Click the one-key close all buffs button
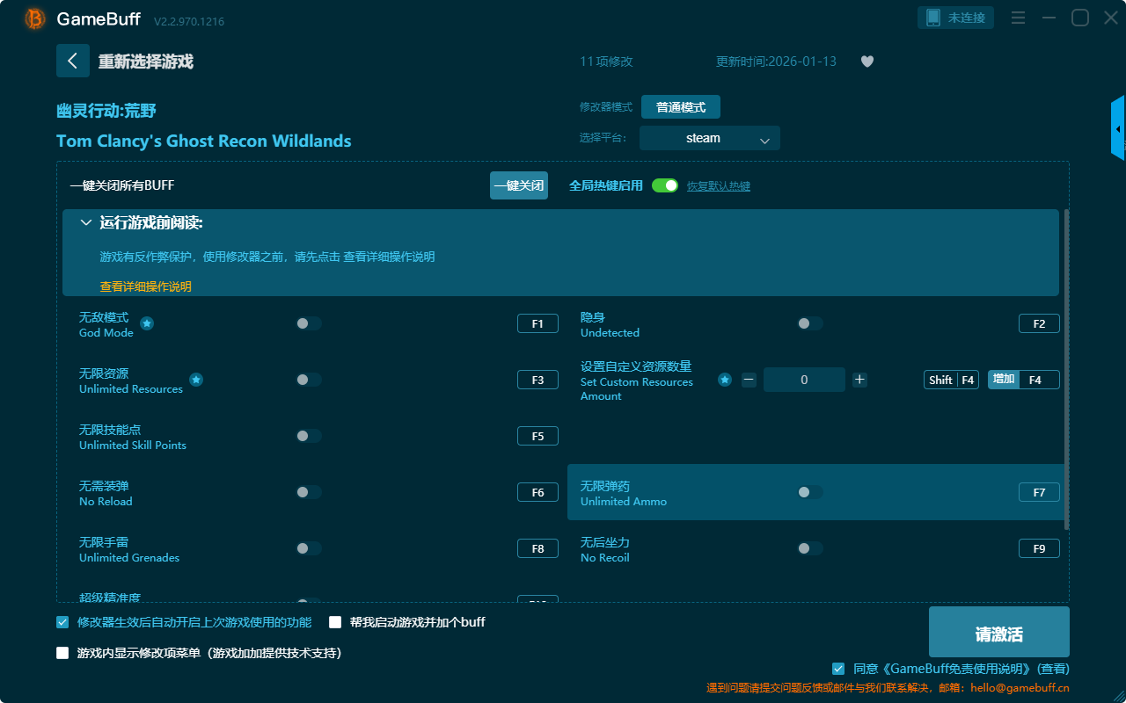Viewport: 1126px width, 703px height. click(x=518, y=185)
